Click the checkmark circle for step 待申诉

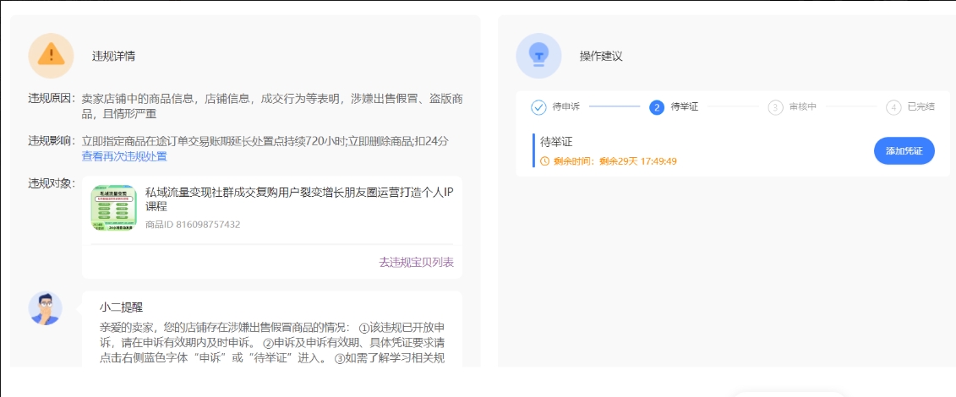pyautogui.click(x=538, y=107)
